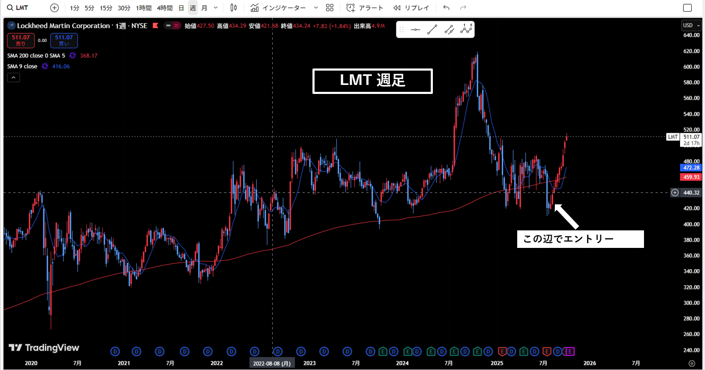705x370 pixels.
Task: Switch chart to the 月 interval
Action: click(204, 8)
